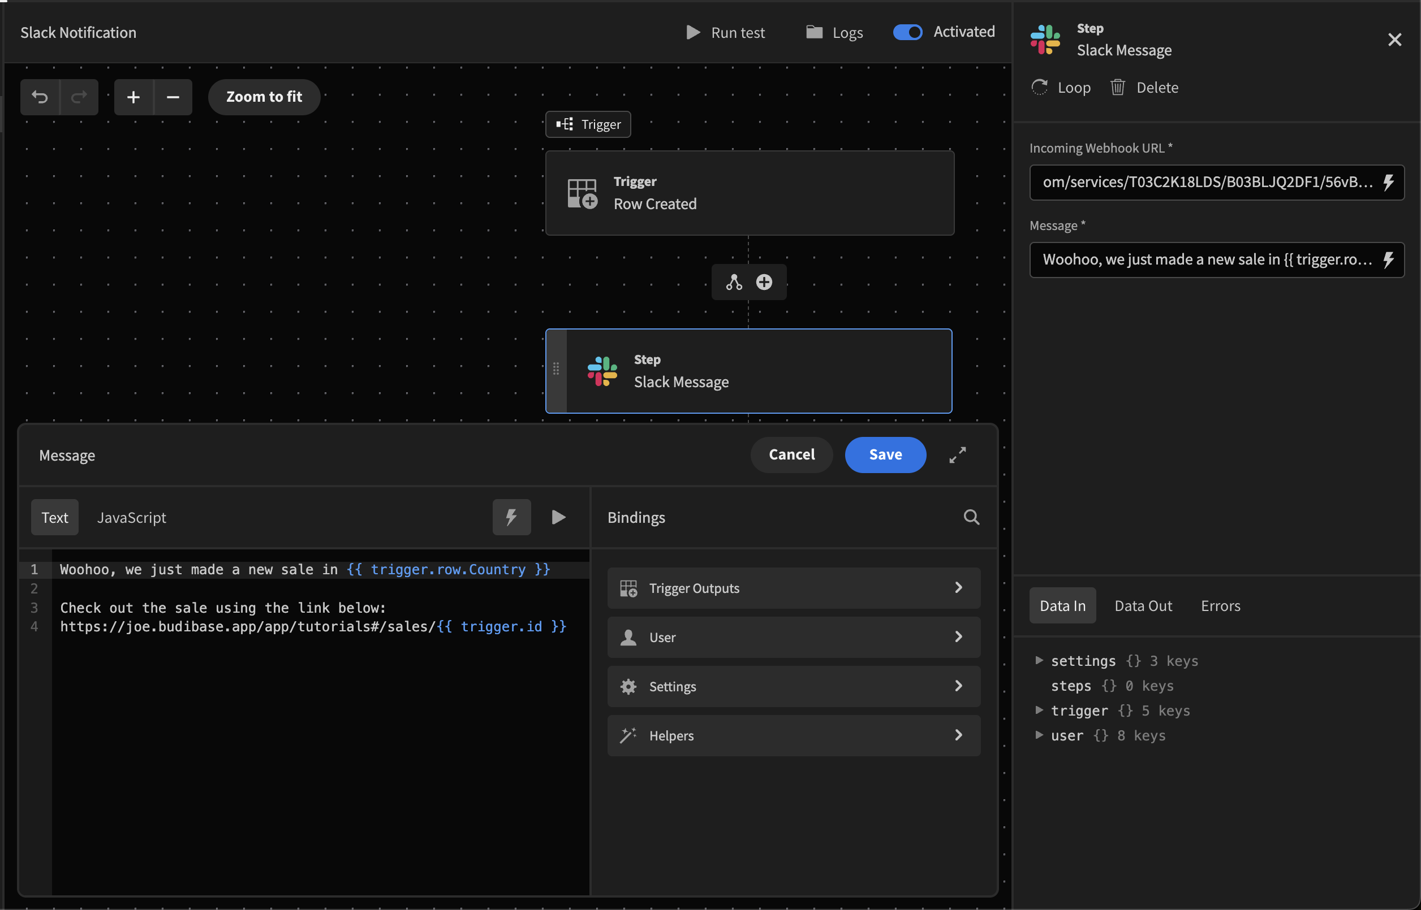The height and width of the screenshot is (910, 1421).
Task: Click the add step plus circle icon
Action: (x=764, y=283)
